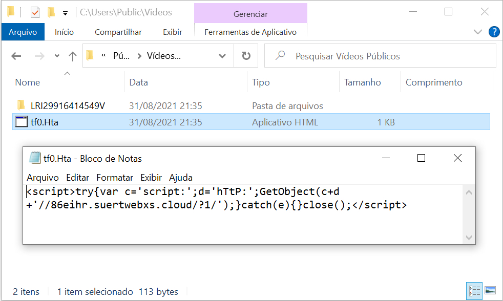The height and width of the screenshot is (301, 503).
Task: Open Formatar menu in Bloco de Notas
Action: [x=115, y=178]
